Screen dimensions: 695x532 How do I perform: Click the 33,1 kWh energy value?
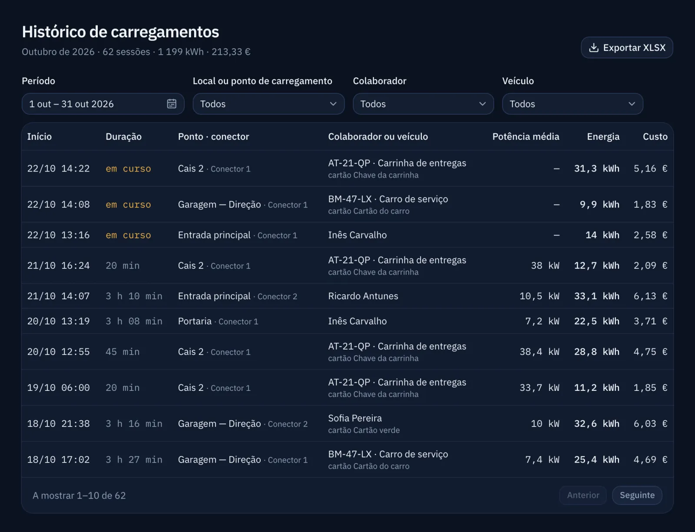(596, 296)
